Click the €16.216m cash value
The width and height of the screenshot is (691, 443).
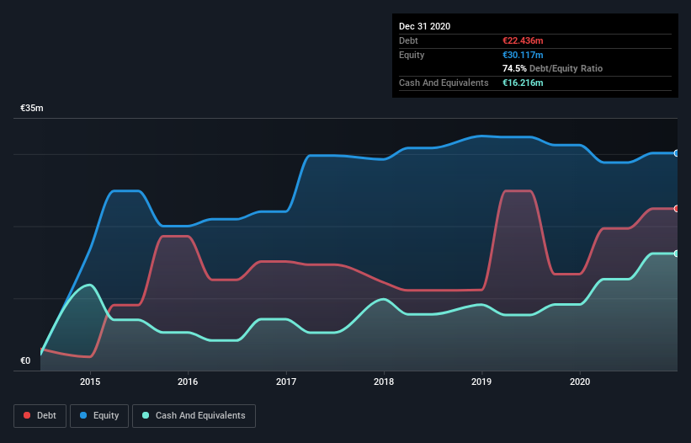pos(523,83)
